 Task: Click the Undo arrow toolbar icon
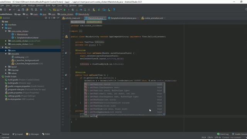click(x=10, y=10)
